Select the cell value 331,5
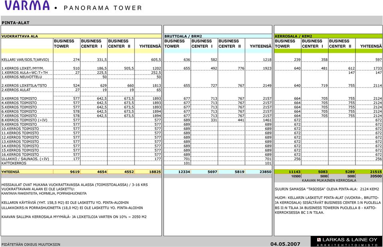The width and height of the screenshot is (383, 247). (x=102, y=60)
